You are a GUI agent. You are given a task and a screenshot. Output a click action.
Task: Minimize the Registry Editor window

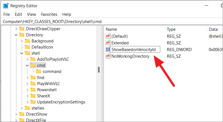click(207, 6)
